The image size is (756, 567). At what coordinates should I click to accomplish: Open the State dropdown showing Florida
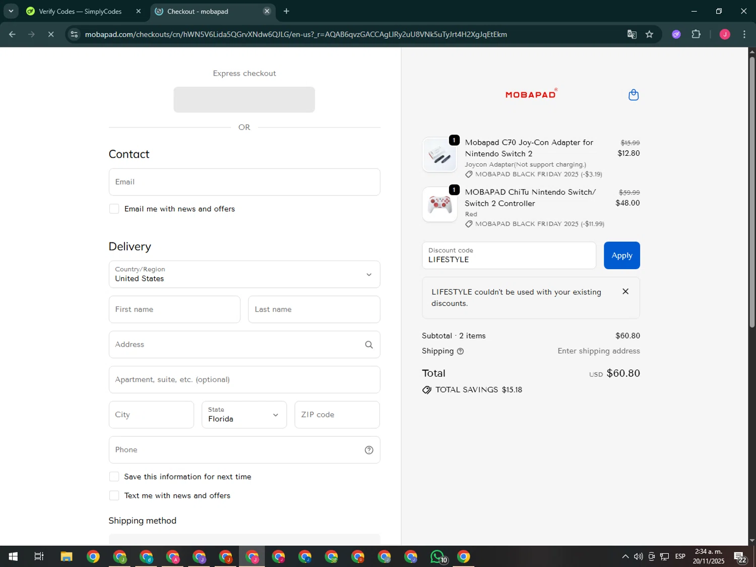point(244,415)
